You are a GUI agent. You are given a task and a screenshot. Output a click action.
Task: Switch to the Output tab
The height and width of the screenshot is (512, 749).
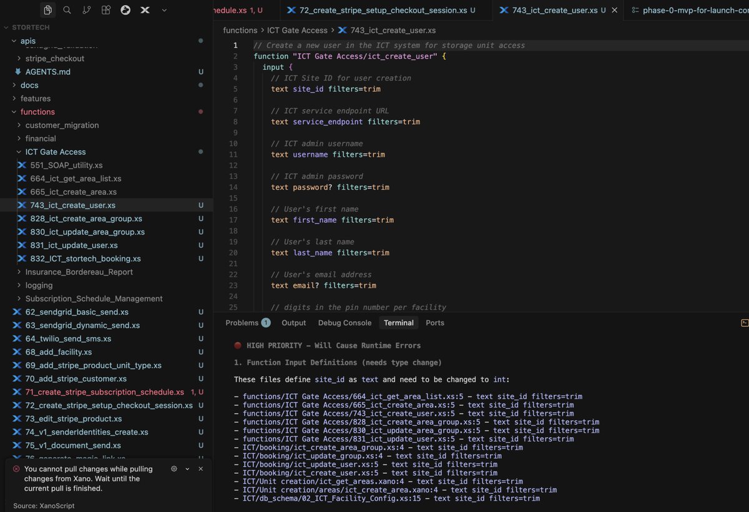pyautogui.click(x=293, y=323)
